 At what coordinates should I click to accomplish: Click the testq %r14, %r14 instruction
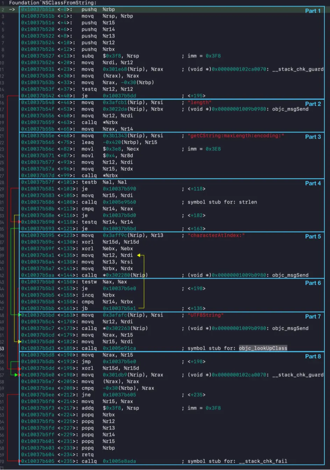click(107, 222)
